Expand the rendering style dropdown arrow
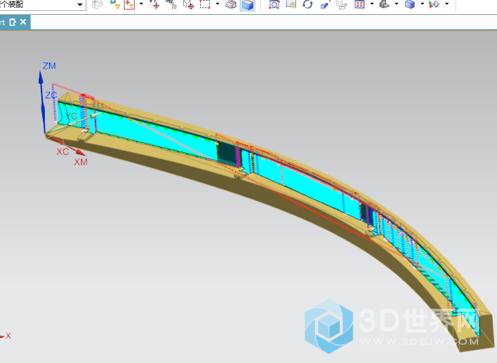The height and width of the screenshot is (363, 497). coord(422,4)
